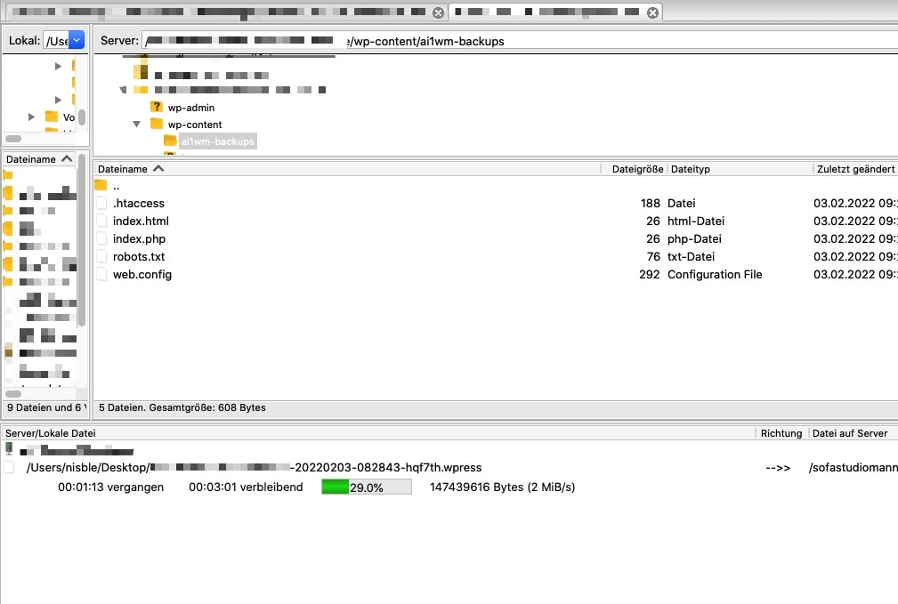The width and height of the screenshot is (898, 604).
Task: Collapse the wp-content tree node
Action: (137, 125)
